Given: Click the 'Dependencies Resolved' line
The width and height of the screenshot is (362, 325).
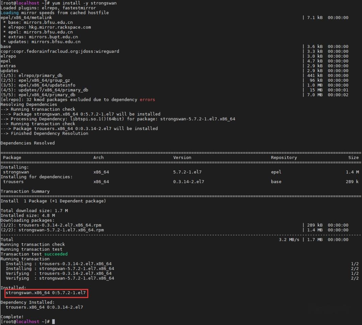Looking at the screenshot, I should click(x=28, y=143).
